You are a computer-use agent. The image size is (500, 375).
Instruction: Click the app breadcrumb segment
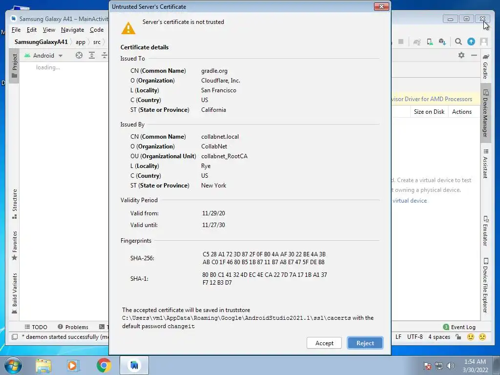click(x=81, y=42)
